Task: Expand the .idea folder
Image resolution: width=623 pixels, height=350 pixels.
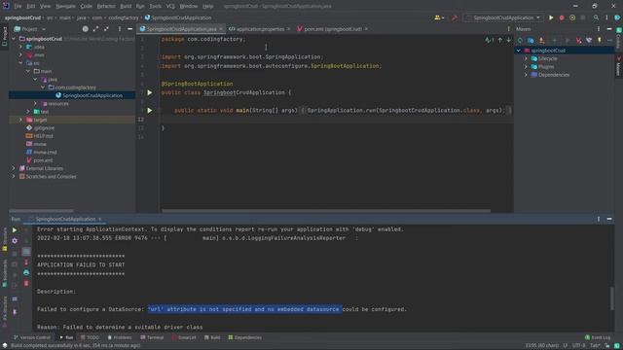Action: [x=21, y=47]
